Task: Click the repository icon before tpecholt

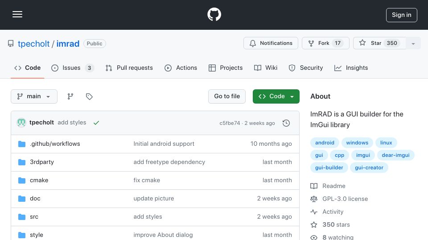Action: pos(11,44)
